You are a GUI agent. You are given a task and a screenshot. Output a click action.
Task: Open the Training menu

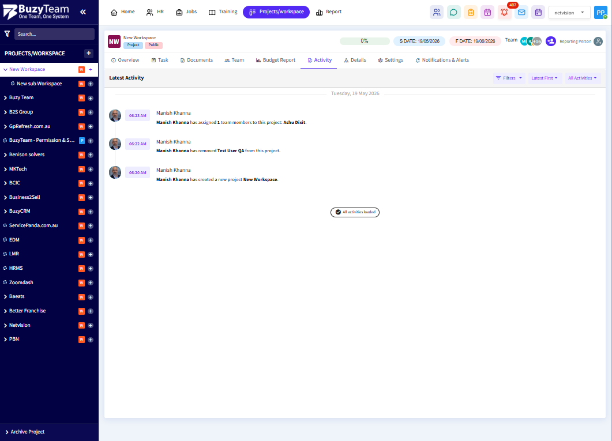point(223,12)
